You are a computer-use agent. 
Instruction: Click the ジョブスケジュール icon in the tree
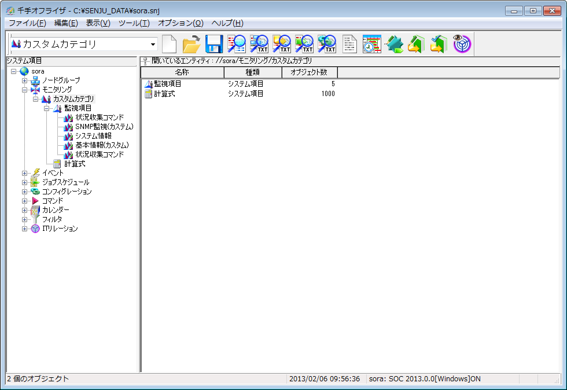tap(35, 182)
